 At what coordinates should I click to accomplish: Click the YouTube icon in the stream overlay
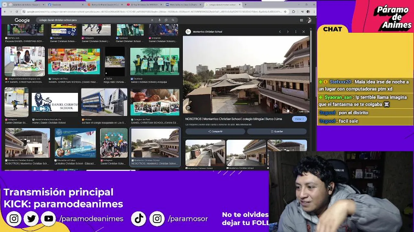(x=49, y=219)
